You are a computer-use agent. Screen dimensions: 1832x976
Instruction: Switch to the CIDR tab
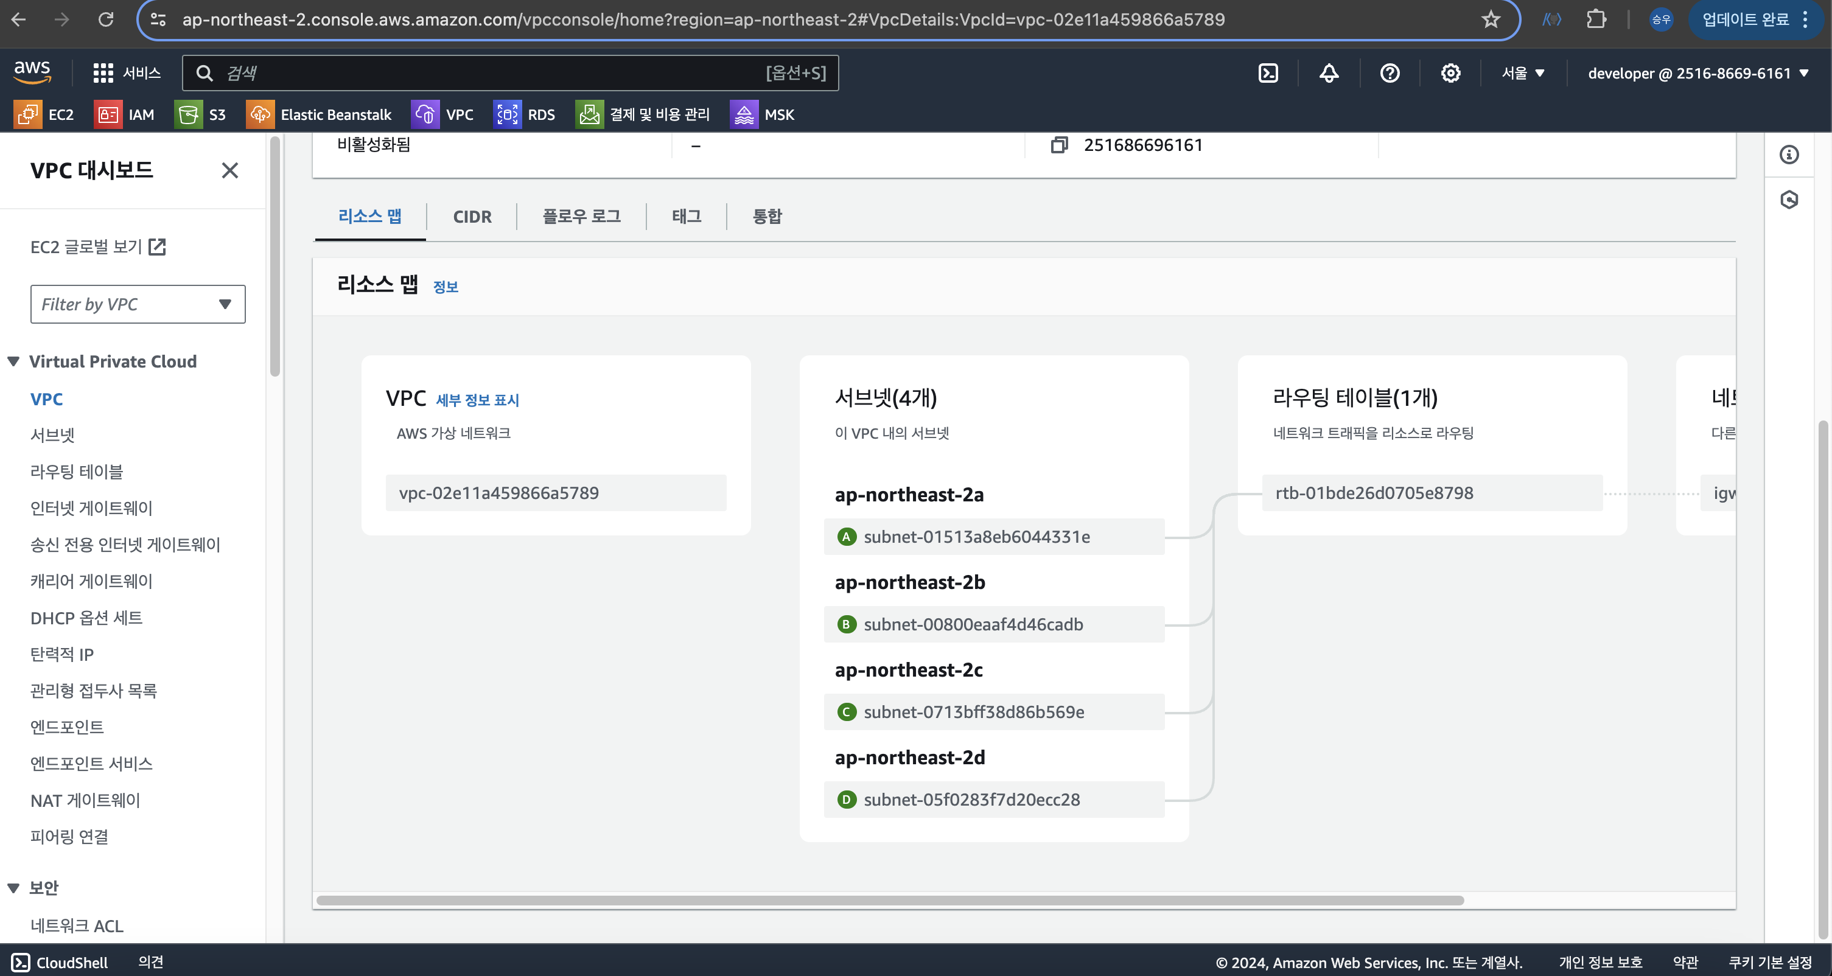coord(472,217)
